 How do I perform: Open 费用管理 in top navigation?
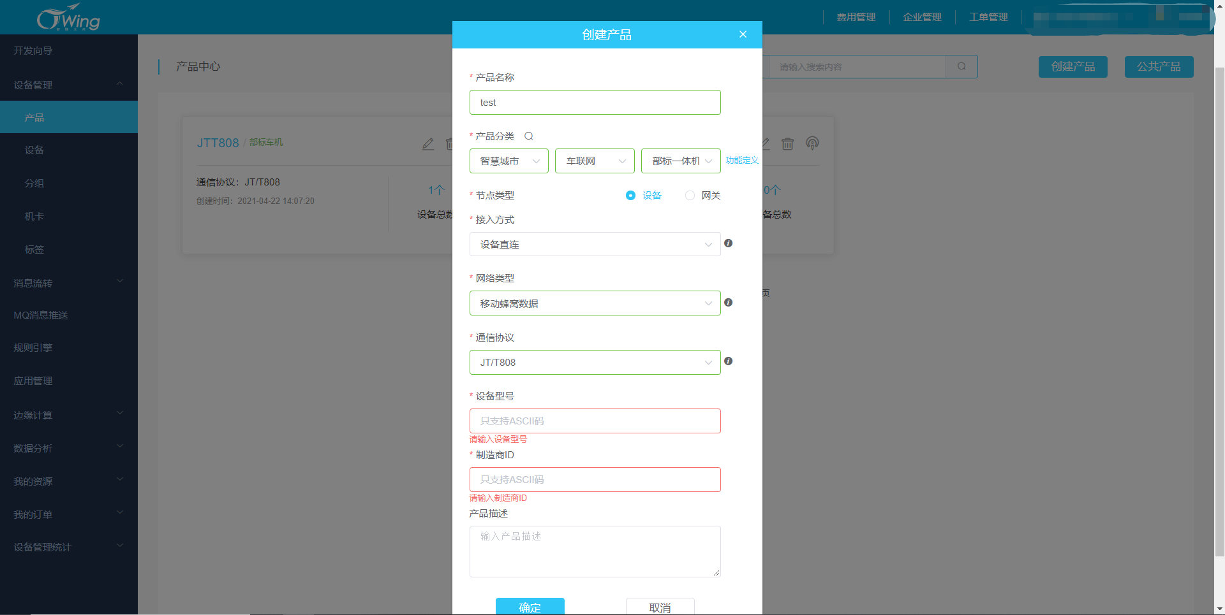(x=856, y=17)
